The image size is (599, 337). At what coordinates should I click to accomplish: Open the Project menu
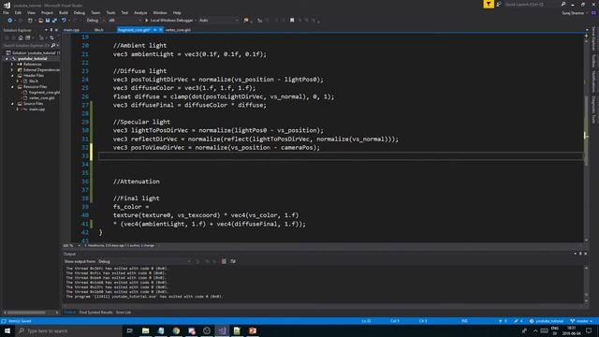pos(47,12)
